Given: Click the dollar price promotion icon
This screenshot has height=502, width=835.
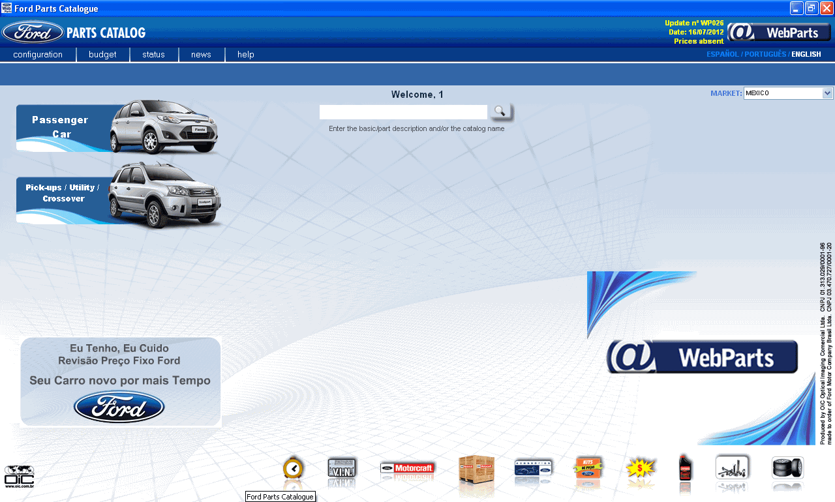Looking at the screenshot, I should (641, 468).
